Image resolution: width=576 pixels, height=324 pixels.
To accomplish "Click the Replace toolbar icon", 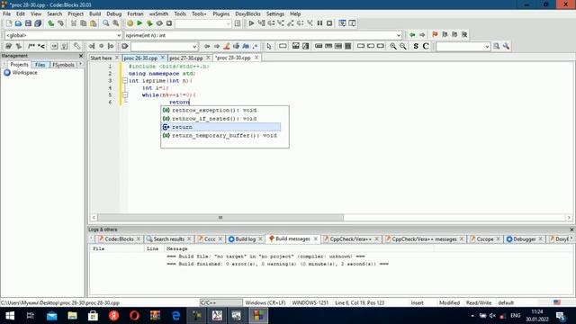I will 116,23.
